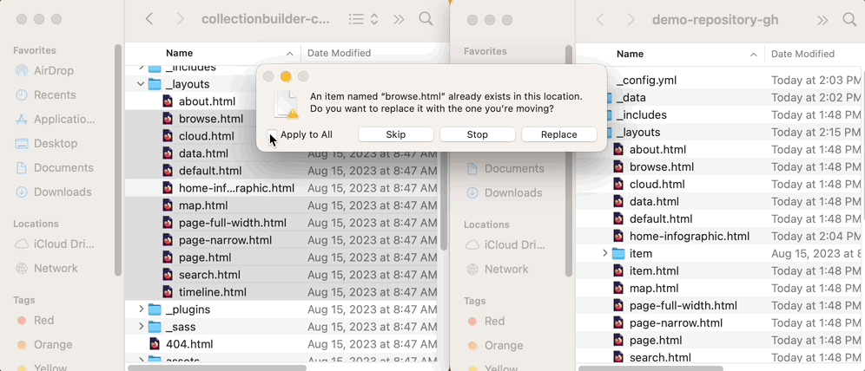Image resolution: width=865 pixels, height=371 pixels.
Task: Minimize the replace confirmation dialog
Action: (x=286, y=76)
